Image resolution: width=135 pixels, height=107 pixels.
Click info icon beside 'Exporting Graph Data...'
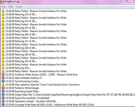click(x=3, y=91)
